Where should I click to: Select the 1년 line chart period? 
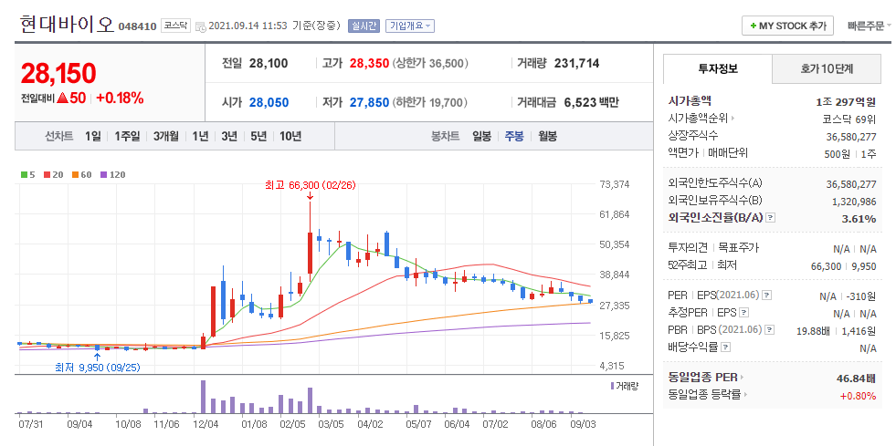point(200,136)
